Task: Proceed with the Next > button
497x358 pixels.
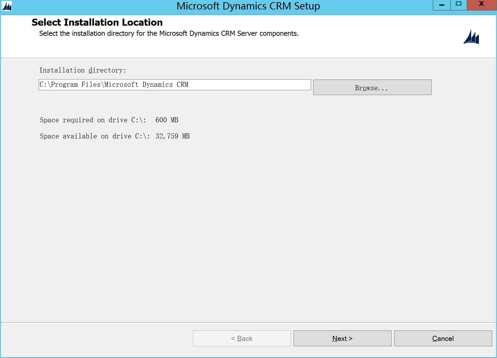Action: click(342, 338)
